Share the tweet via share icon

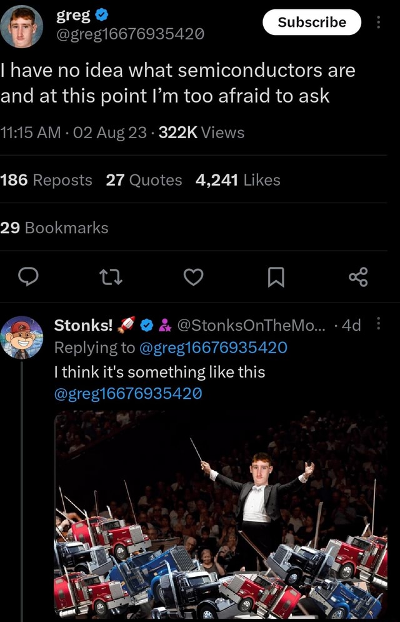tap(359, 276)
